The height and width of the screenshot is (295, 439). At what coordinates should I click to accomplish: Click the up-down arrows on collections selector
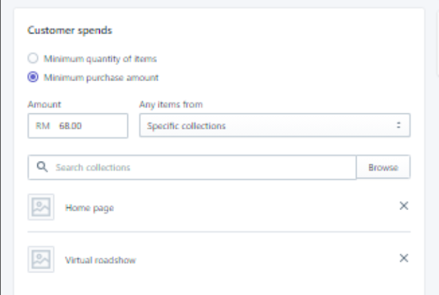click(399, 126)
